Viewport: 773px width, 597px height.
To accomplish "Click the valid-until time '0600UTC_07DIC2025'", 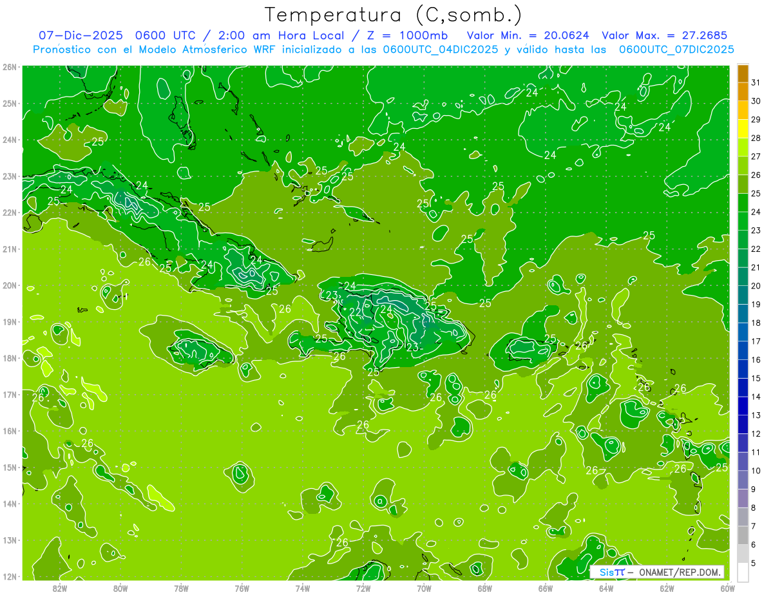I will coord(676,50).
